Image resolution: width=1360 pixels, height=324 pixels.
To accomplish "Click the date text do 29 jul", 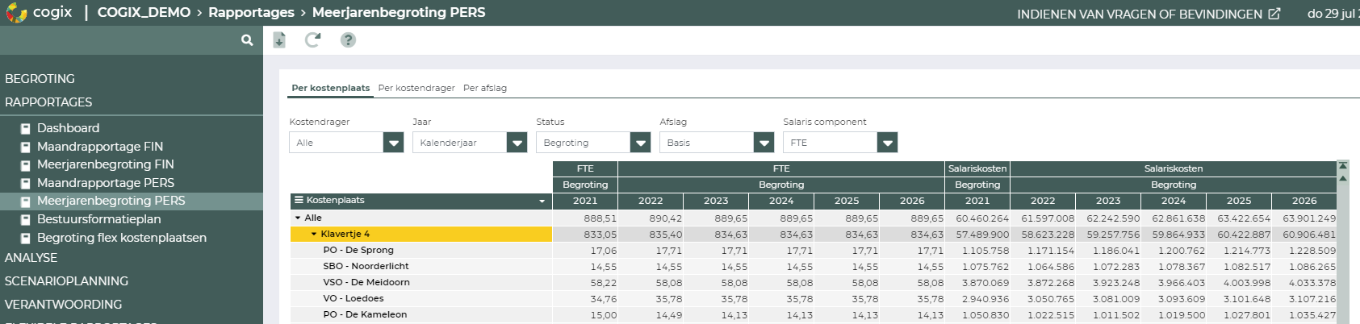I will [1332, 13].
